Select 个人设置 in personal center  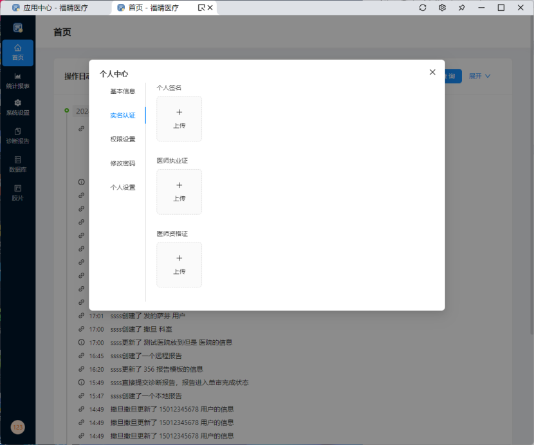[122, 187]
